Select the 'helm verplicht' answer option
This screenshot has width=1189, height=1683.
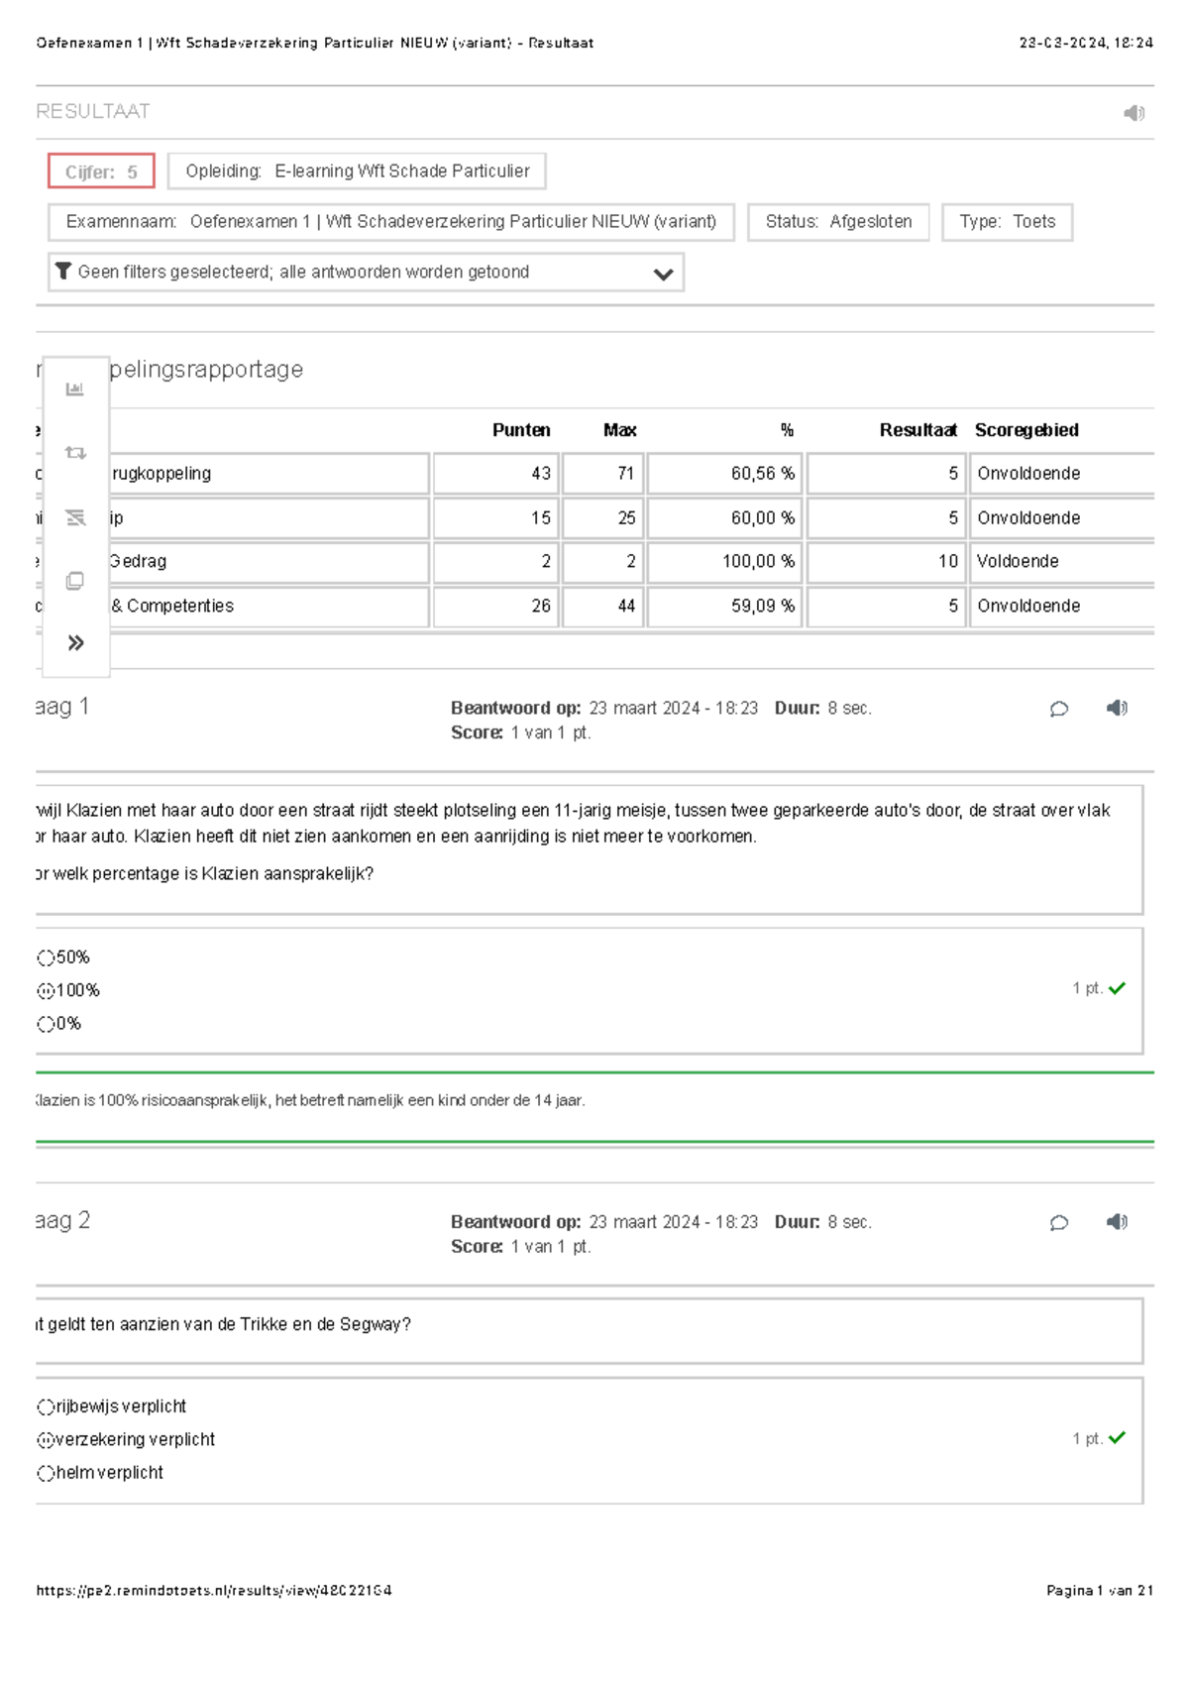[45, 1473]
